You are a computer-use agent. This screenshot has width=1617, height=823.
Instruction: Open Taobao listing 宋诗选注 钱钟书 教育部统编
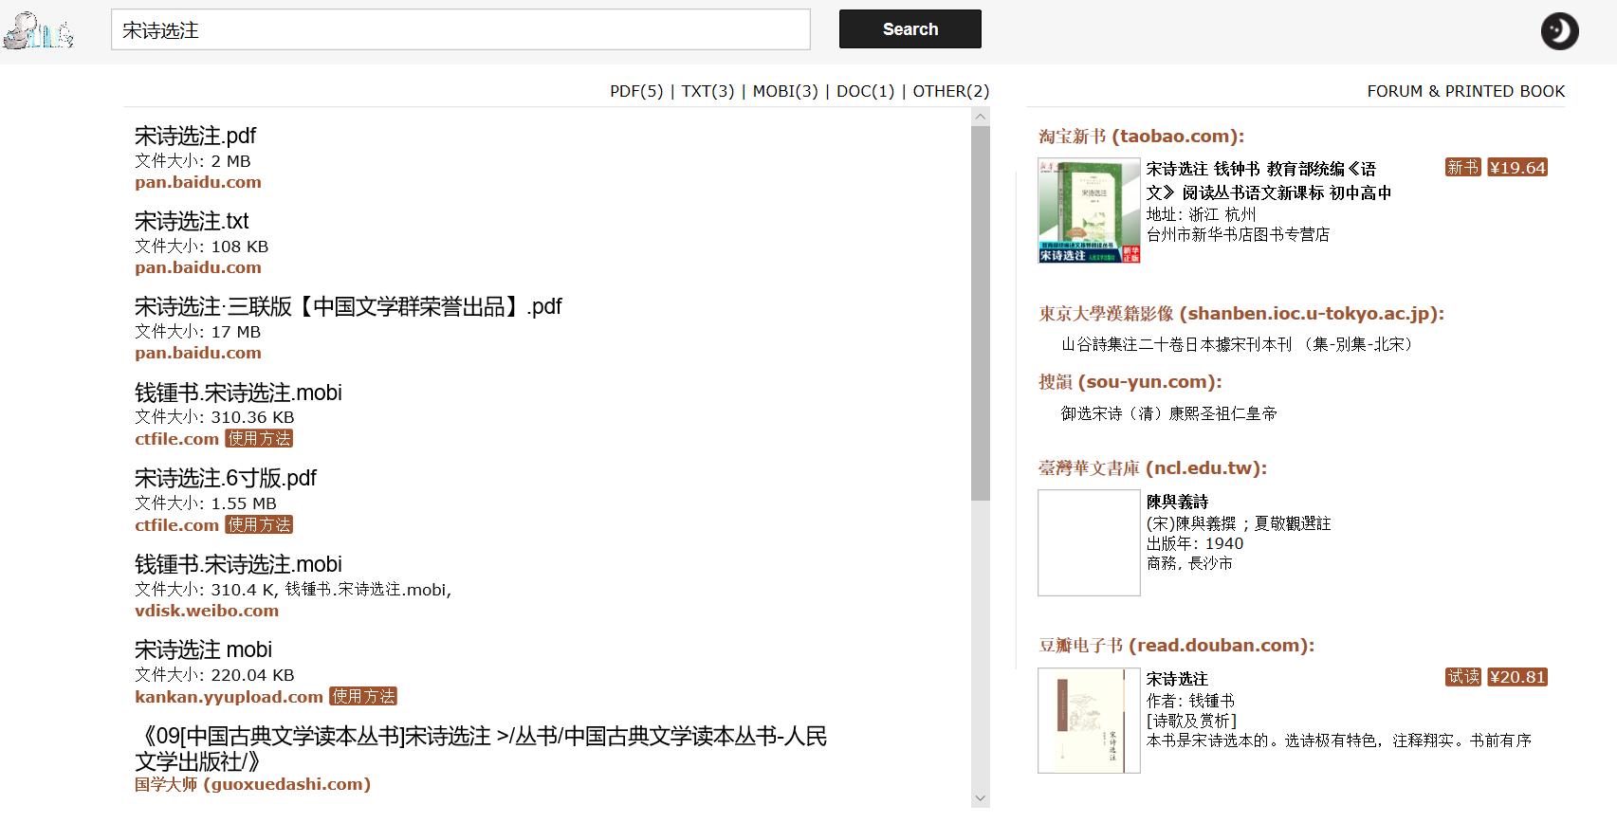coord(1269,180)
